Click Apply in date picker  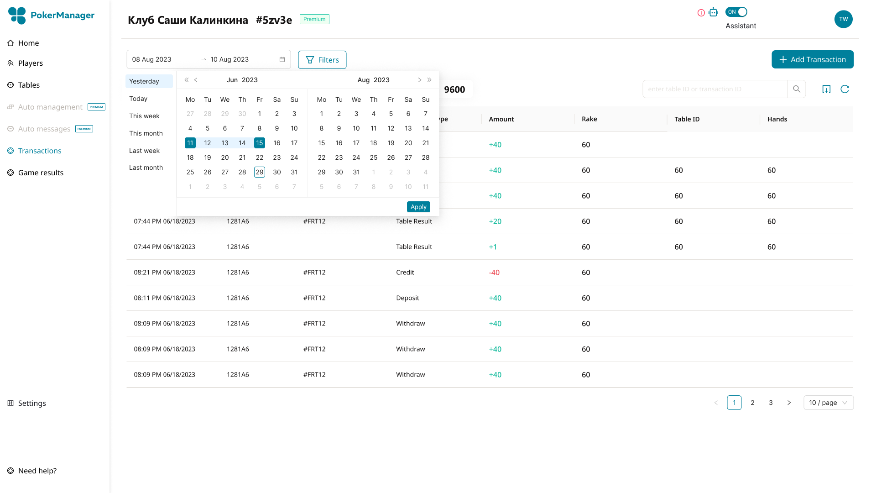418,207
